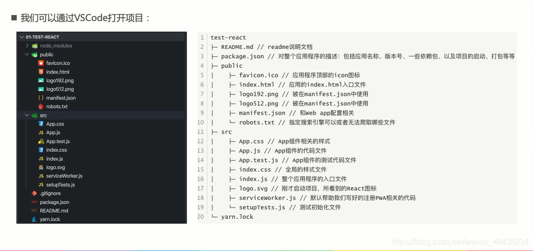Click the CSS icon beside index.css
Viewport: 533px width, 251px height.
41,150
